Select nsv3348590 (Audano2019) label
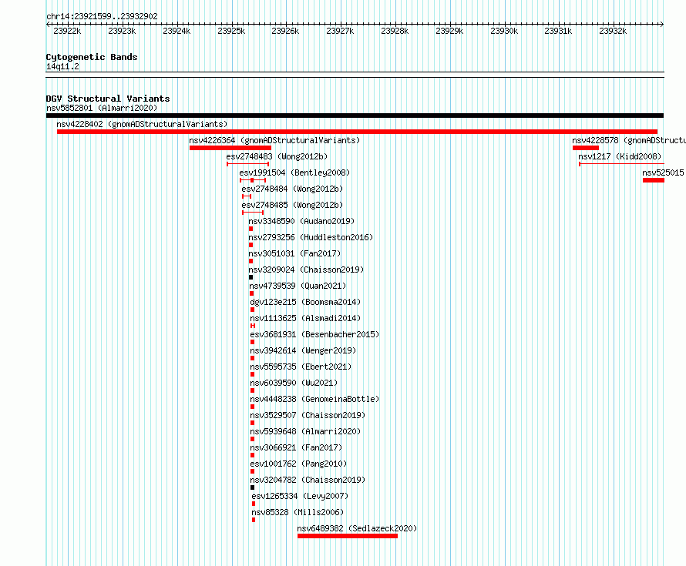The image size is (686, 566). (x=302, y=221)
